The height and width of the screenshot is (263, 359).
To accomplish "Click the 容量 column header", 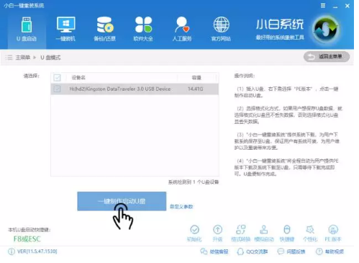I will 196,78.
